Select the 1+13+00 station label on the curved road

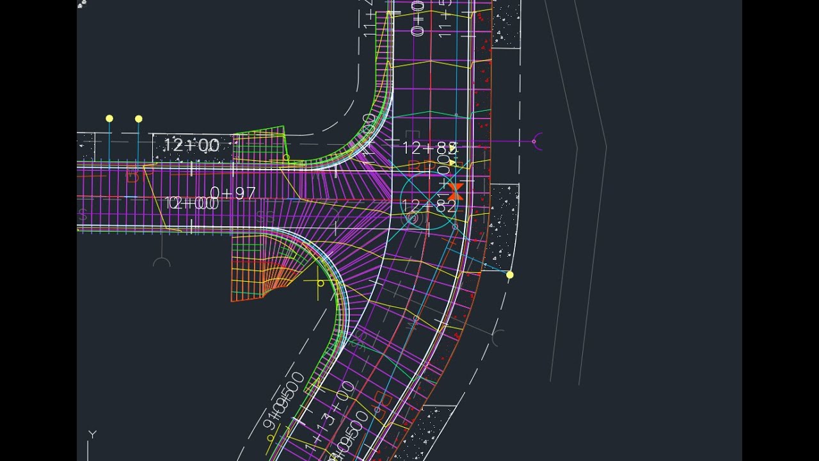pyautogui.click(x=329, y=416)
